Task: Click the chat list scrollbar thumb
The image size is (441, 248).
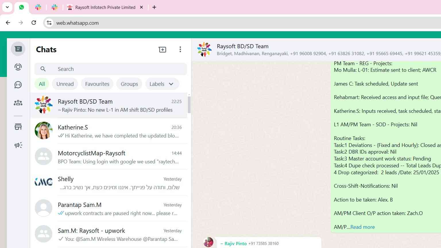Action: (x=189, y=104)
